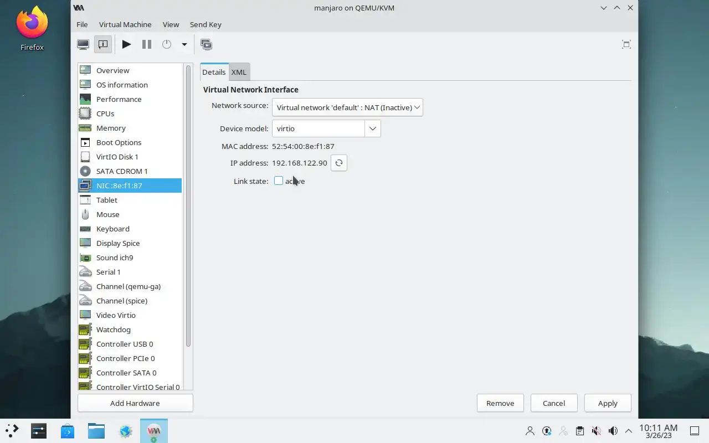709x443 pixels.
Task: Select Controller PCIe 0 entry
Action: (130, 358)
